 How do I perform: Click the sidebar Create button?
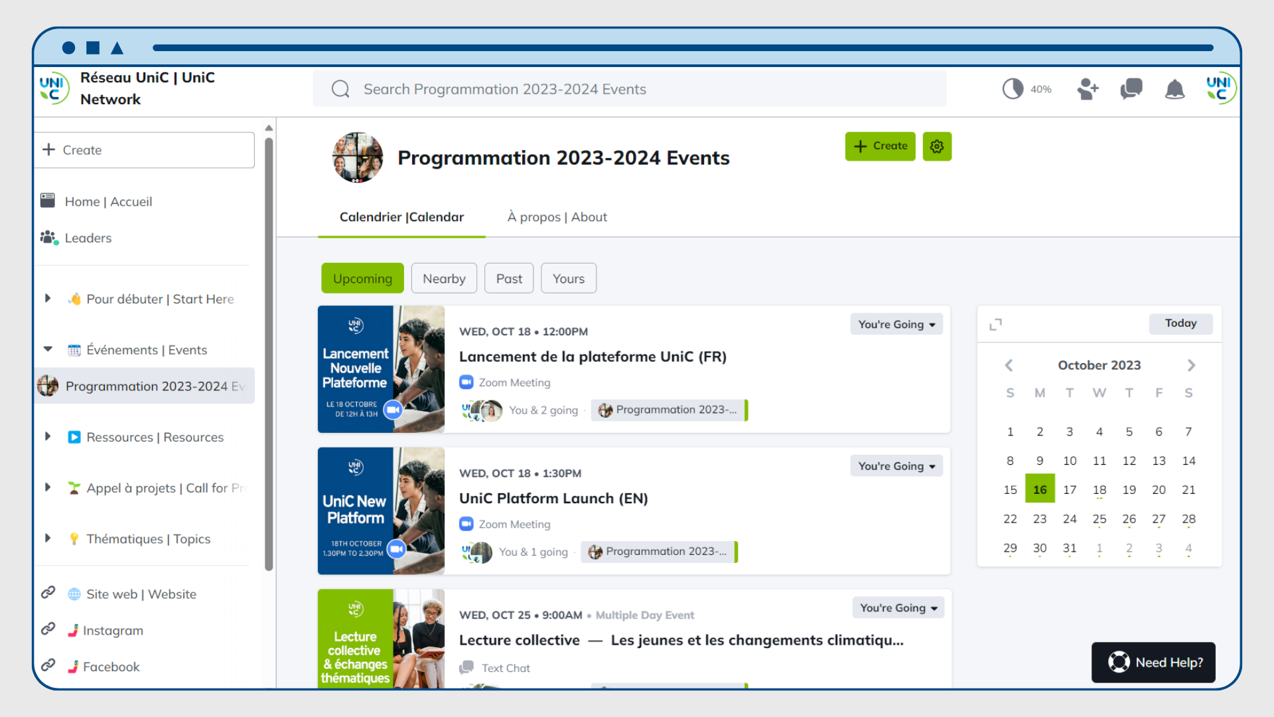[x=145, y=150]
